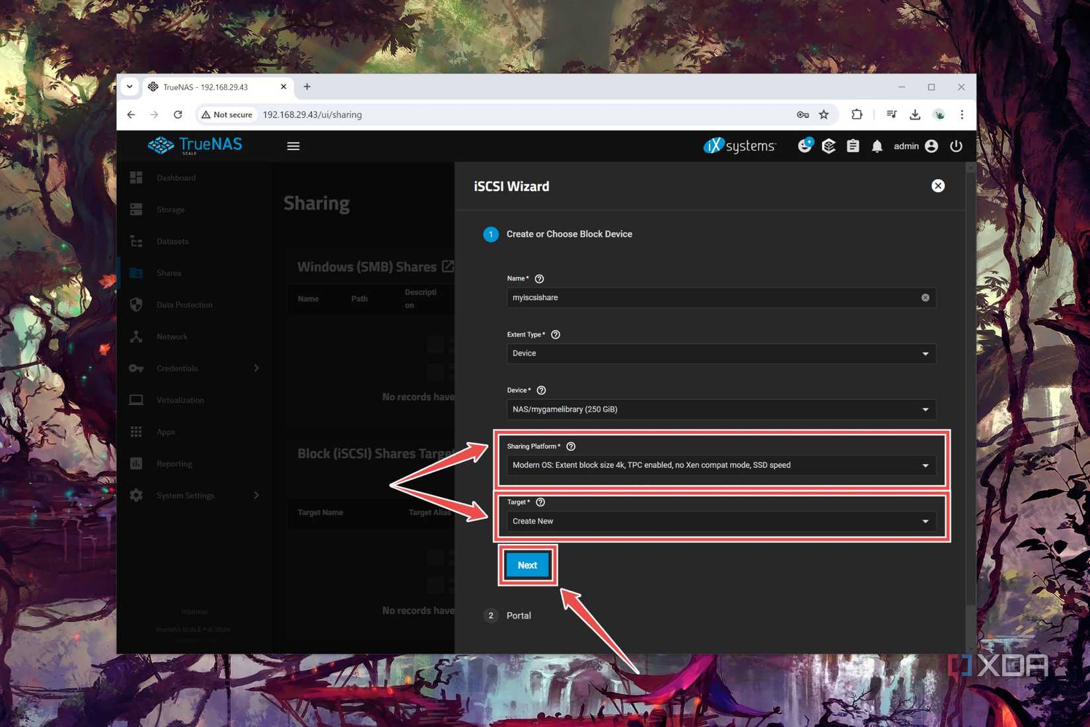Image resolution: width=1090 pixels, height=727 pixels.
Task: Open the hamburger menu in TrueNAS header
Action: coord(293,146)
